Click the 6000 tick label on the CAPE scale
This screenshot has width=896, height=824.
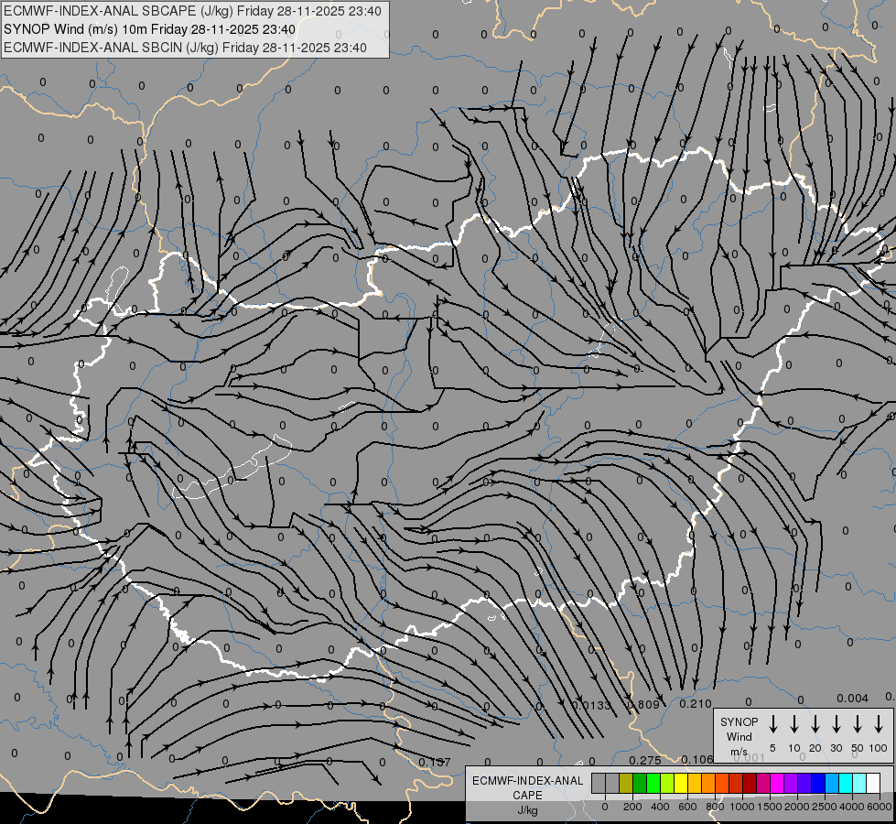(x=880, y=807)
